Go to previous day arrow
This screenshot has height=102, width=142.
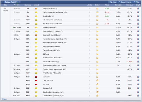tap(2, 2)
